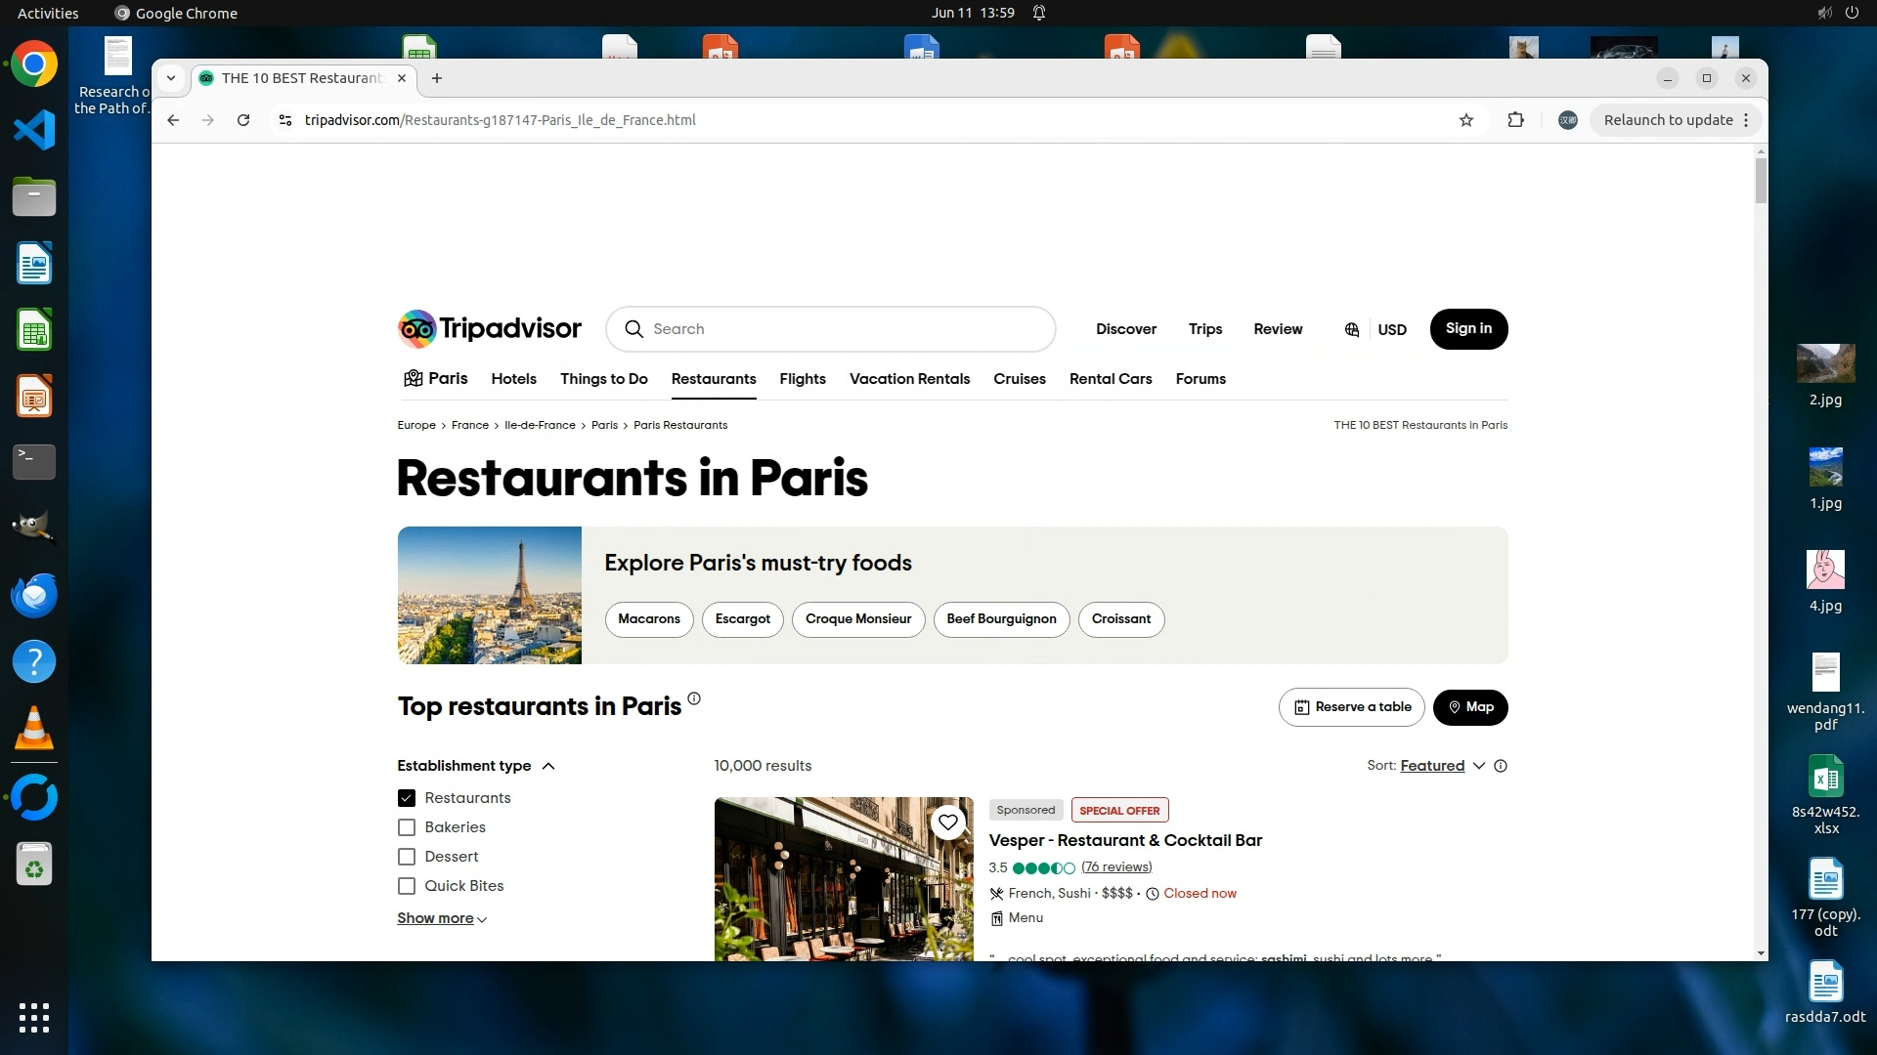The width and height of the screenshot is (1877, 1055).
Task: Click info icon next to Top restaurants heading
Action: click(x=694, y=698)
